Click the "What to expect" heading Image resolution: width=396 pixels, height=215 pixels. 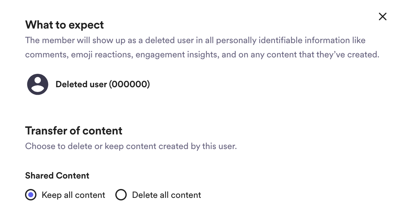point(64,25)
